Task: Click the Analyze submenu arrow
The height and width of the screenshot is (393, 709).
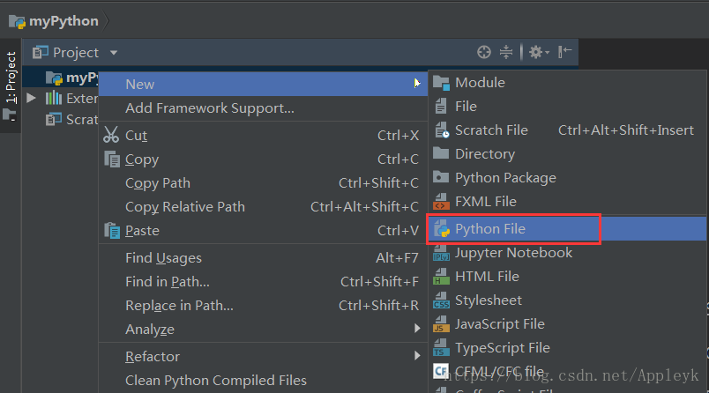Action: point(417,329)
